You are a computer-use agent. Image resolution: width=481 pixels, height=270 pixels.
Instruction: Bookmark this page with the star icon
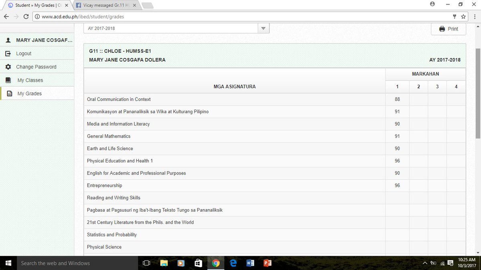pos(463,16)
